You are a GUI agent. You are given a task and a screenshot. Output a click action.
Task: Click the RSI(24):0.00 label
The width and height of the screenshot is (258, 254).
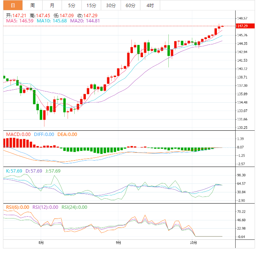click(x=74, y=207)
